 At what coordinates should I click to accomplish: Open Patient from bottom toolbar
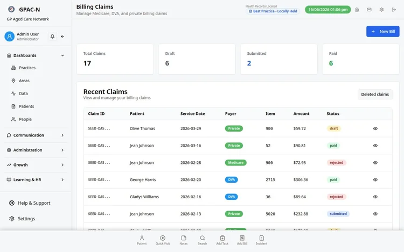[x=142, y=240]
